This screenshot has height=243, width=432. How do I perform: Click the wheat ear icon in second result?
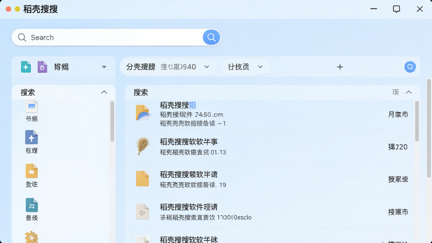tap(143, 146)
